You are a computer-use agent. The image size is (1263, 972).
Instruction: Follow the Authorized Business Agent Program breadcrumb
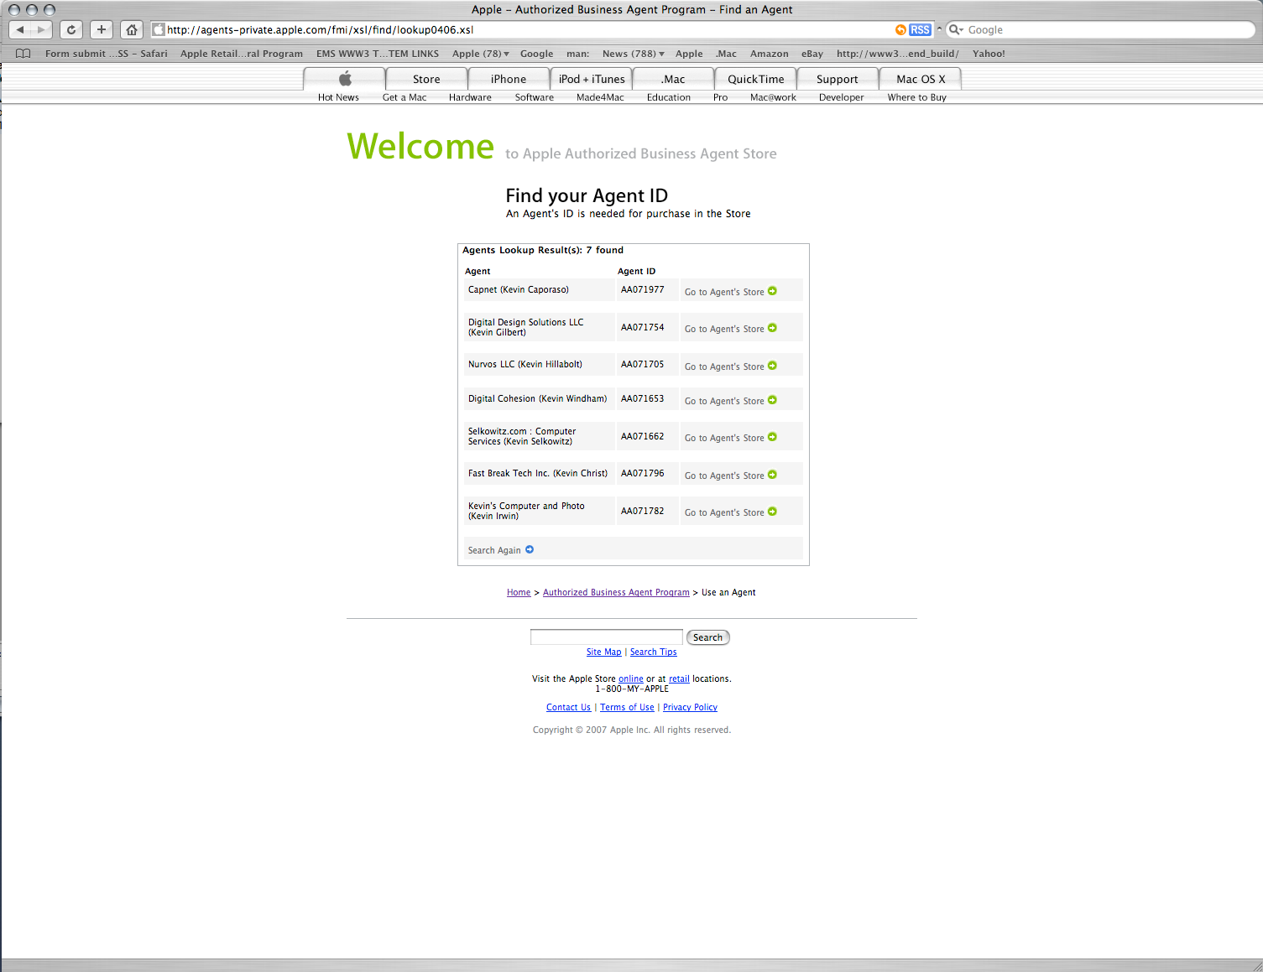(x=616, y=592)
